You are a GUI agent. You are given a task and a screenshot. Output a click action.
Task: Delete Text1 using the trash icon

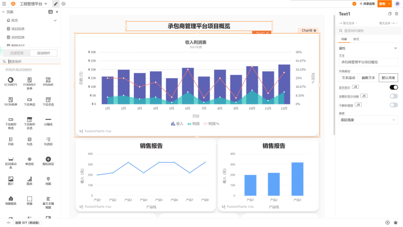397,14
